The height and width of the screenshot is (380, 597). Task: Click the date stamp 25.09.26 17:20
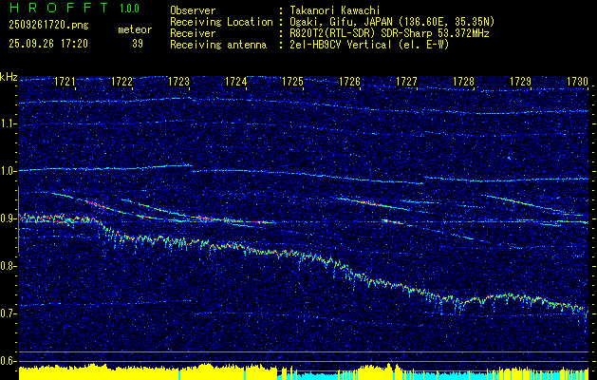[48, 44]
